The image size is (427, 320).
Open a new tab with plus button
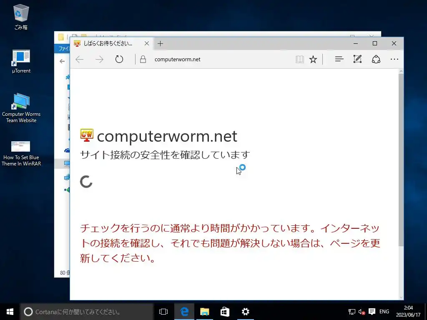tap(160, 43)
